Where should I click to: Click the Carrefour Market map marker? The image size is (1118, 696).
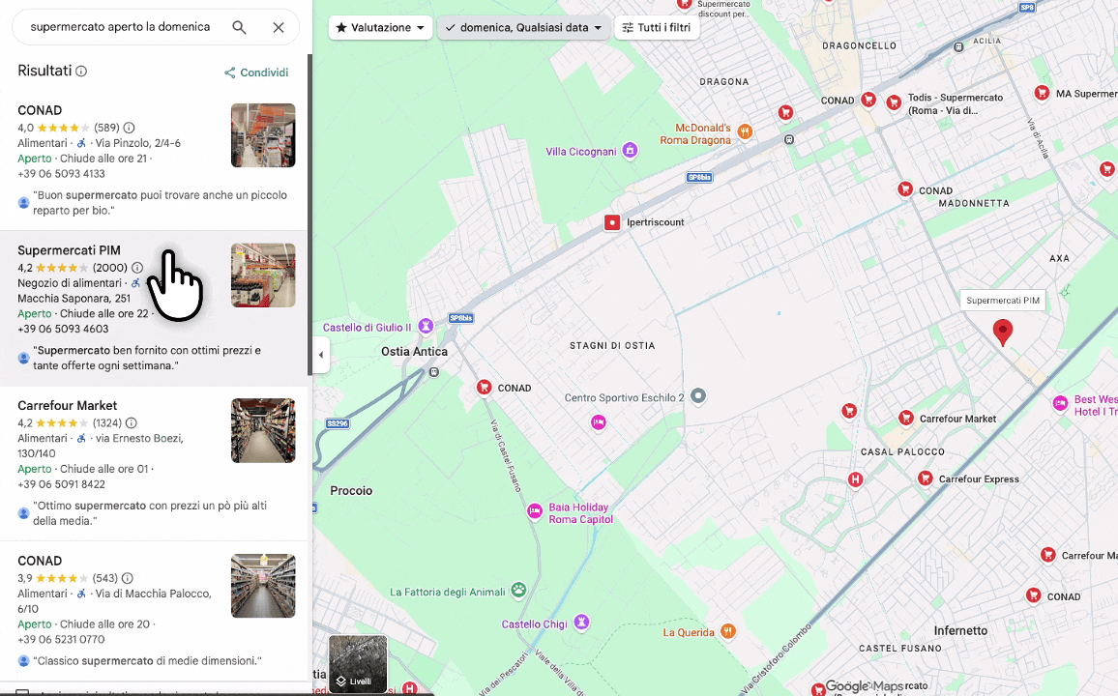click(906, 418)
